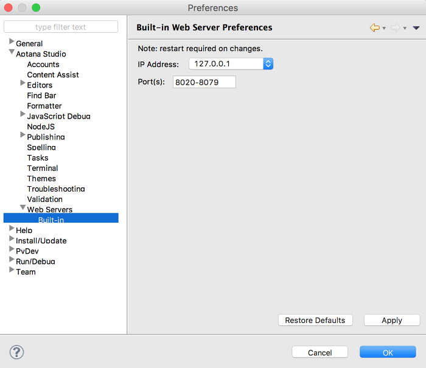Collapse the Web Servers node
Screen dimensions: 426x368
click(x=23, y=207)
